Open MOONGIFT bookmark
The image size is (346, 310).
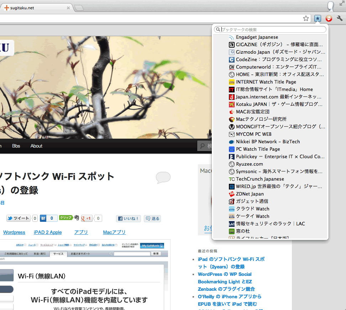270,127
